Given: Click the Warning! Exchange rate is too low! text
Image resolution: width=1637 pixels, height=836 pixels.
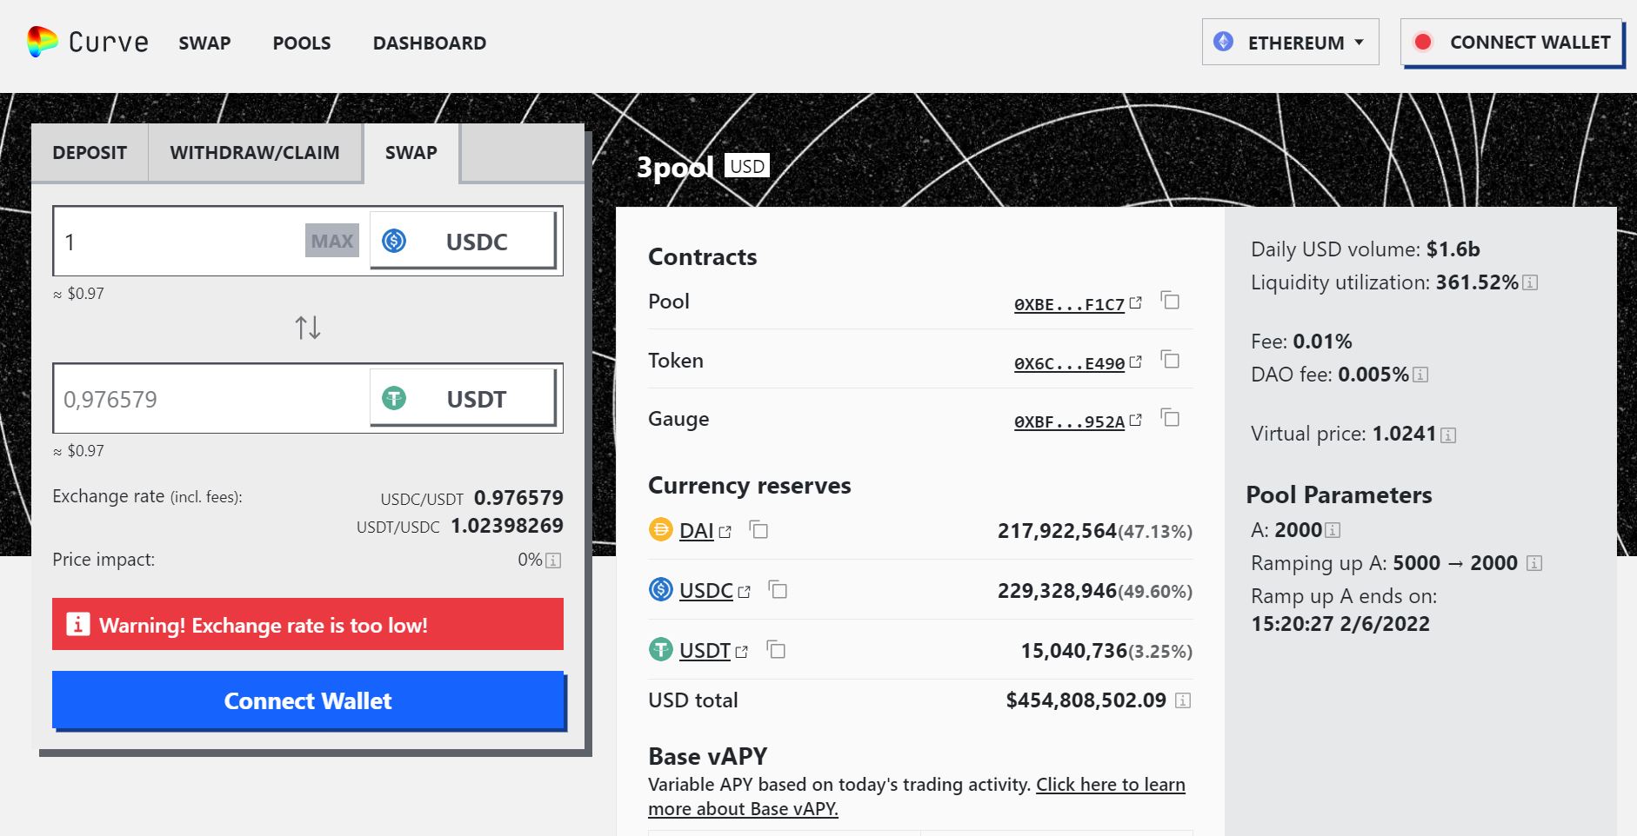Looking at the screenshot, I should [x=264, y=626].
